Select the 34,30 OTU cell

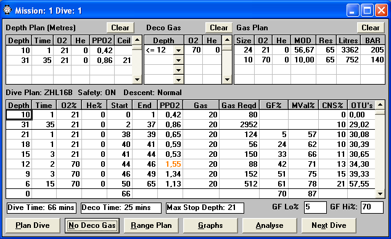tap(361, 164)
